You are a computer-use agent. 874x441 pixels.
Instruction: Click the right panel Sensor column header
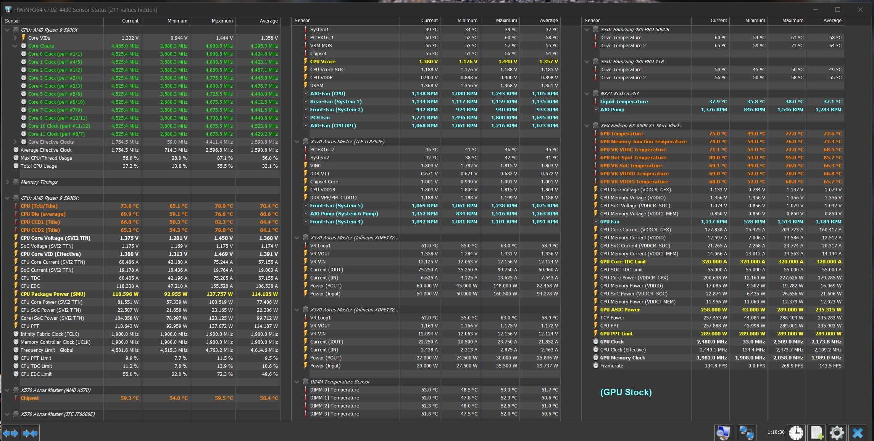click(637, 21)
